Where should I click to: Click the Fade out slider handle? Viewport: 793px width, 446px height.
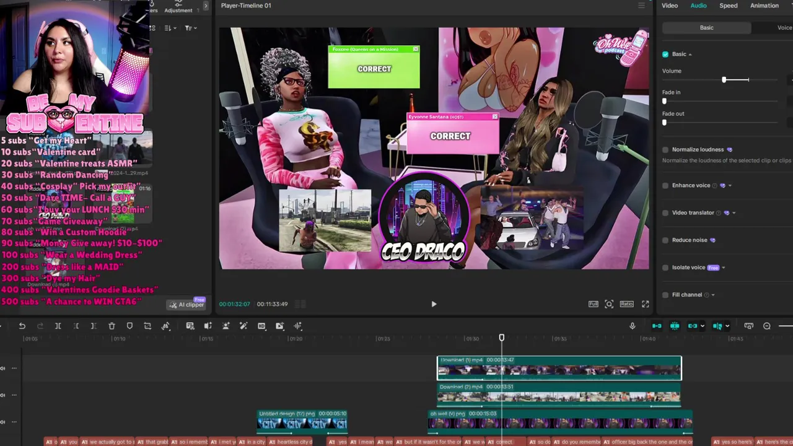click(x=665, y=123)
